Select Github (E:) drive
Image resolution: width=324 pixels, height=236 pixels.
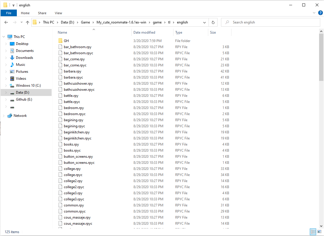pos(24,99)
